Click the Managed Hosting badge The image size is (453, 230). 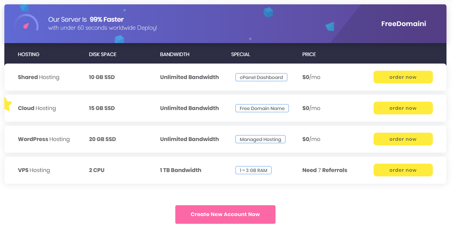[x=260, y=139]
